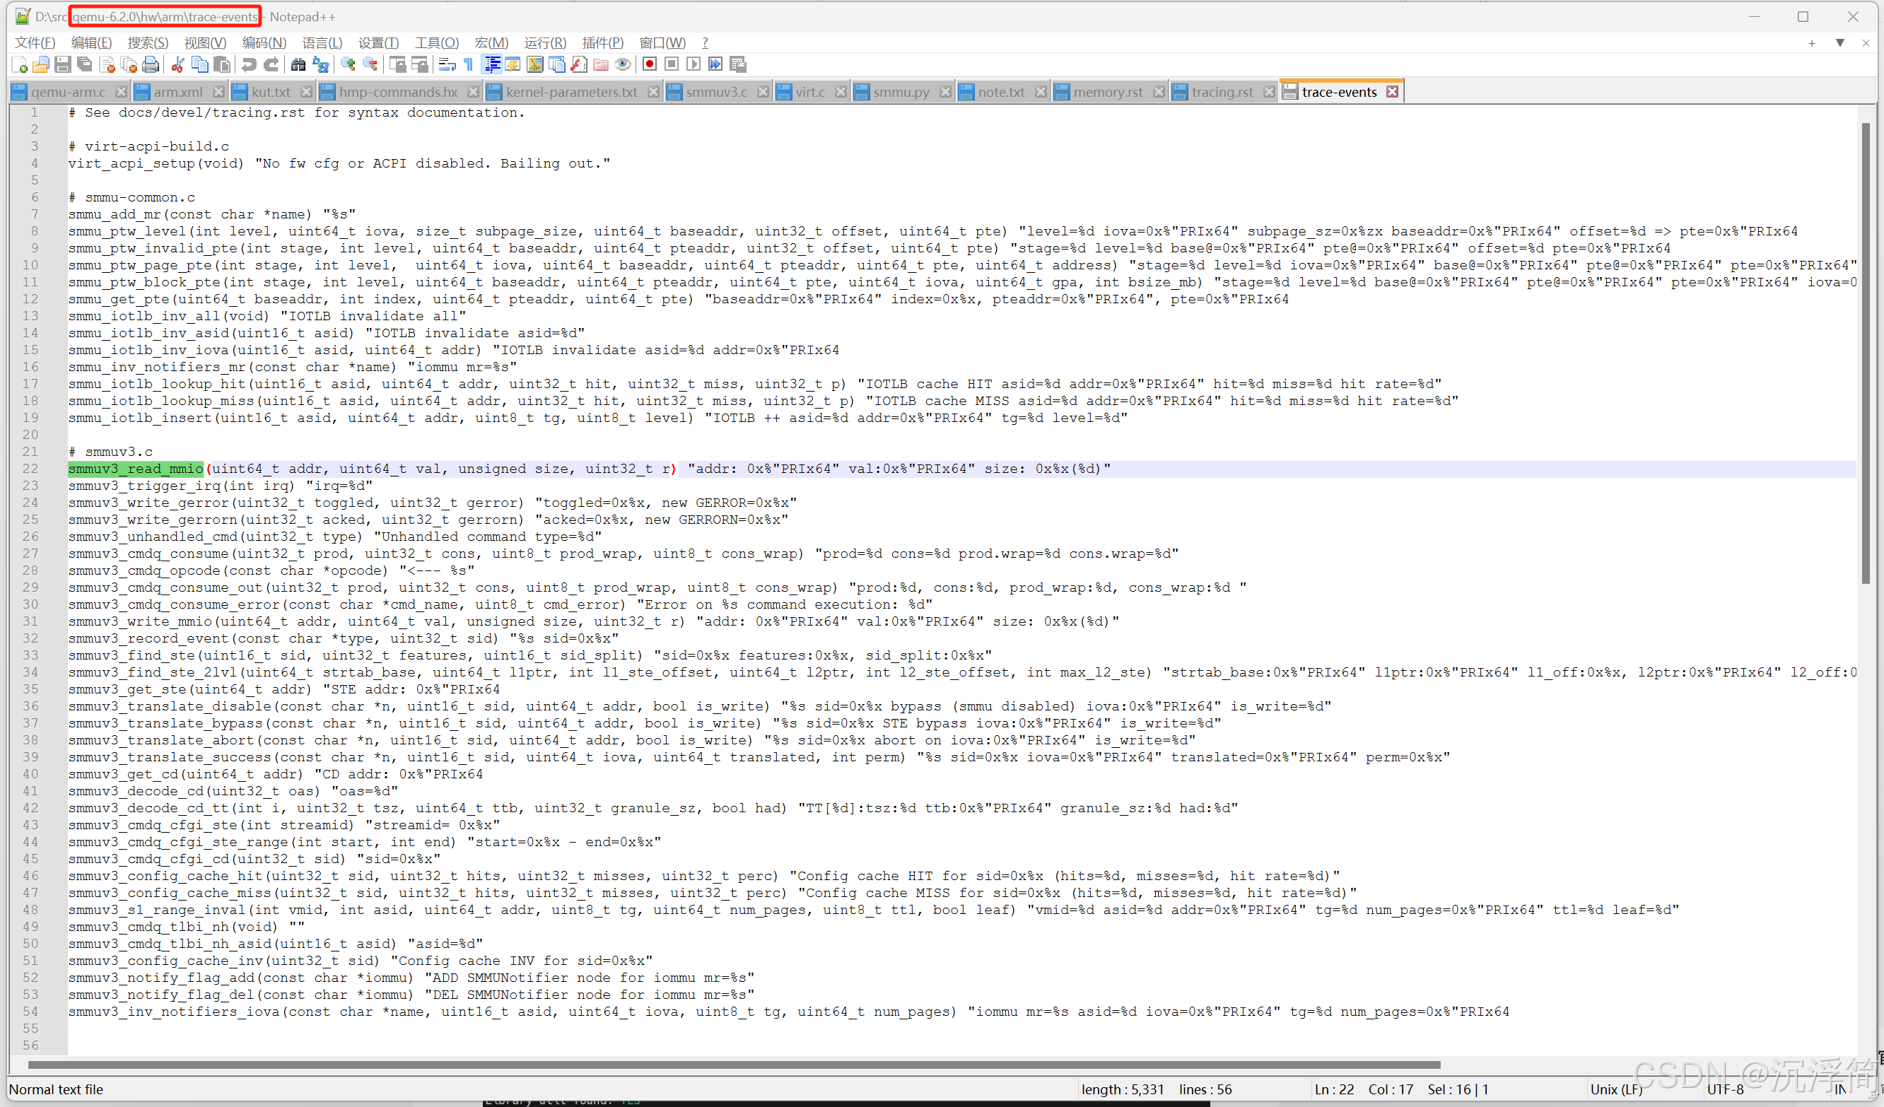Start macro recording with red record icon
1884x1107 pixels.
[649, 64]
